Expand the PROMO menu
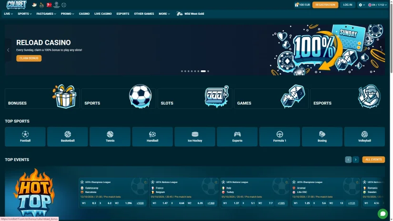Screen dimensions: 393x221 68,14
